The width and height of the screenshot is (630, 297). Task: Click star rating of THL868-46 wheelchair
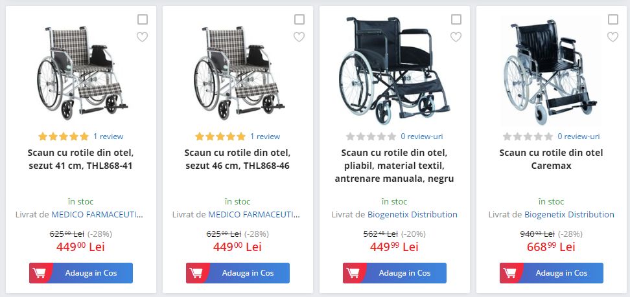(220, 137)
